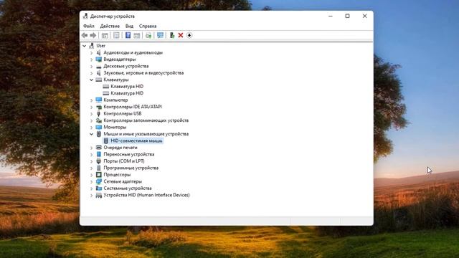Click the Видеоадаптеры display icon

point(99,59)
